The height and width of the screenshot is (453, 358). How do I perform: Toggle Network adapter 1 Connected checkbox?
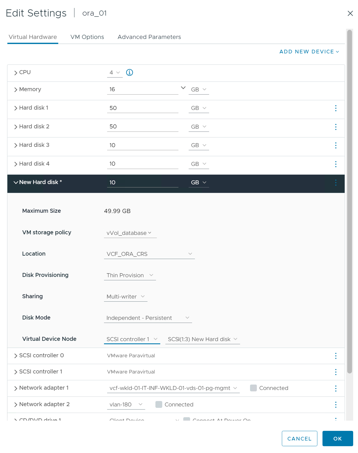[x=253, y=388]
